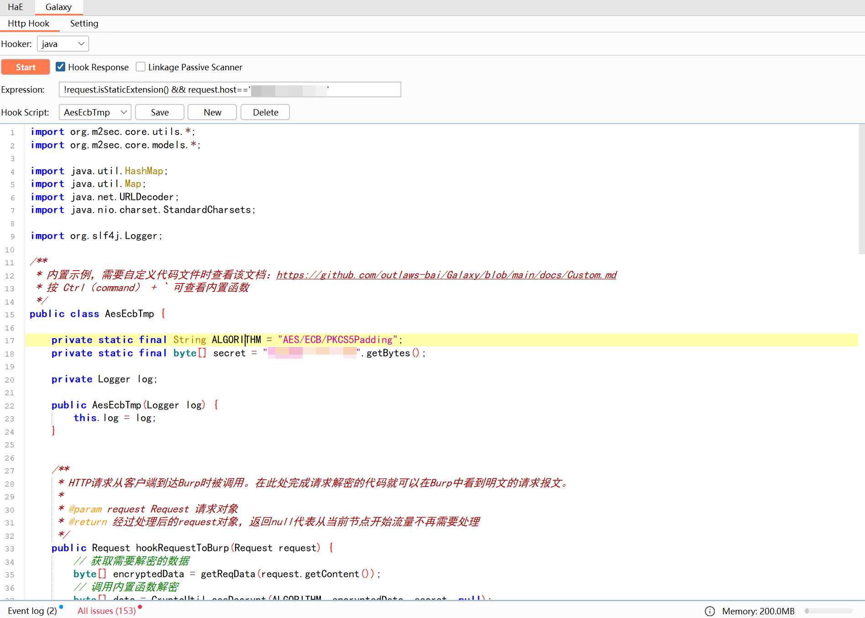Click line number 17 in gutter

pyautogui.click(x=10, y=341)
